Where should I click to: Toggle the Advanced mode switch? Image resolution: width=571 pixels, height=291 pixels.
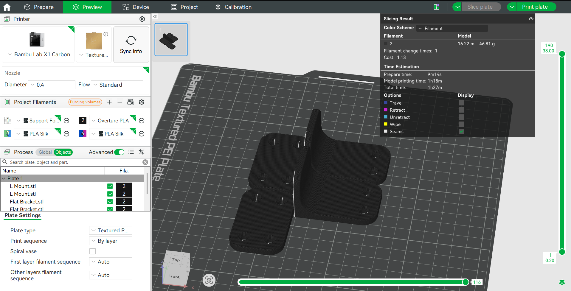(x=119, y=152)
